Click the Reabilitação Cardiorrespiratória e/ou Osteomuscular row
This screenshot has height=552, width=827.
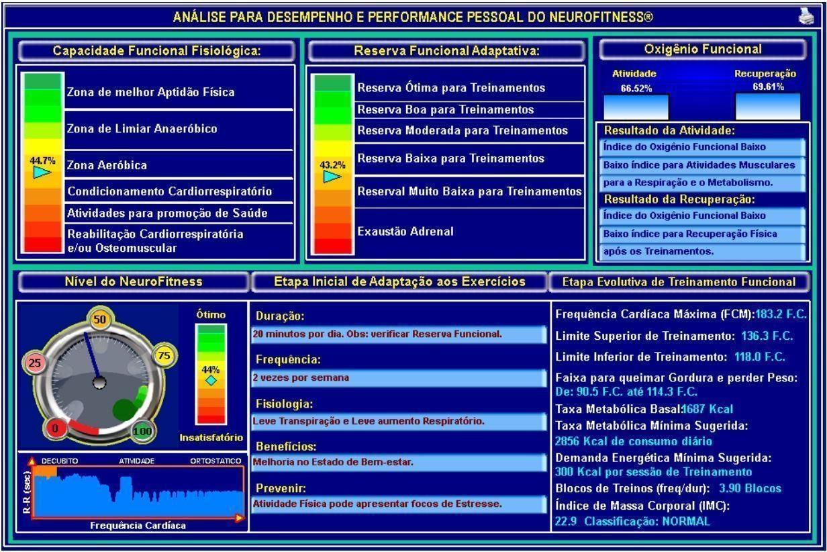click(x=179, y=240)
